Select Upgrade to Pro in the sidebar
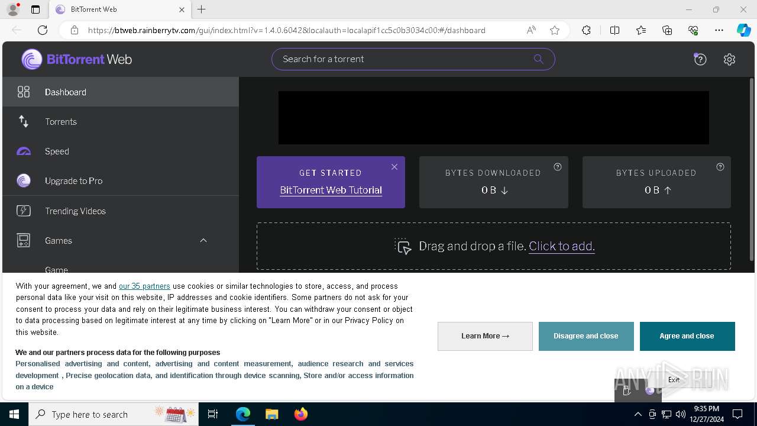Screen dimensions: 757x426 [121, 180]
